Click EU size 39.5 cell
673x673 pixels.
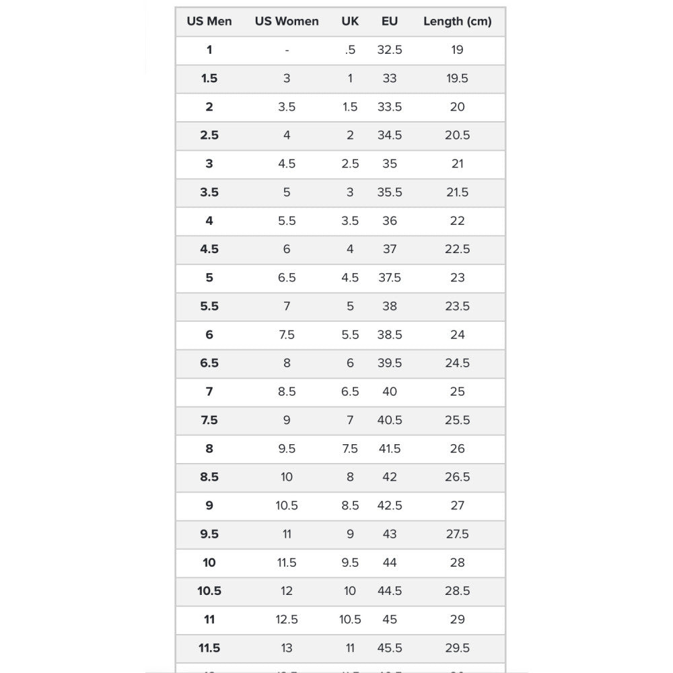point(390,363)
